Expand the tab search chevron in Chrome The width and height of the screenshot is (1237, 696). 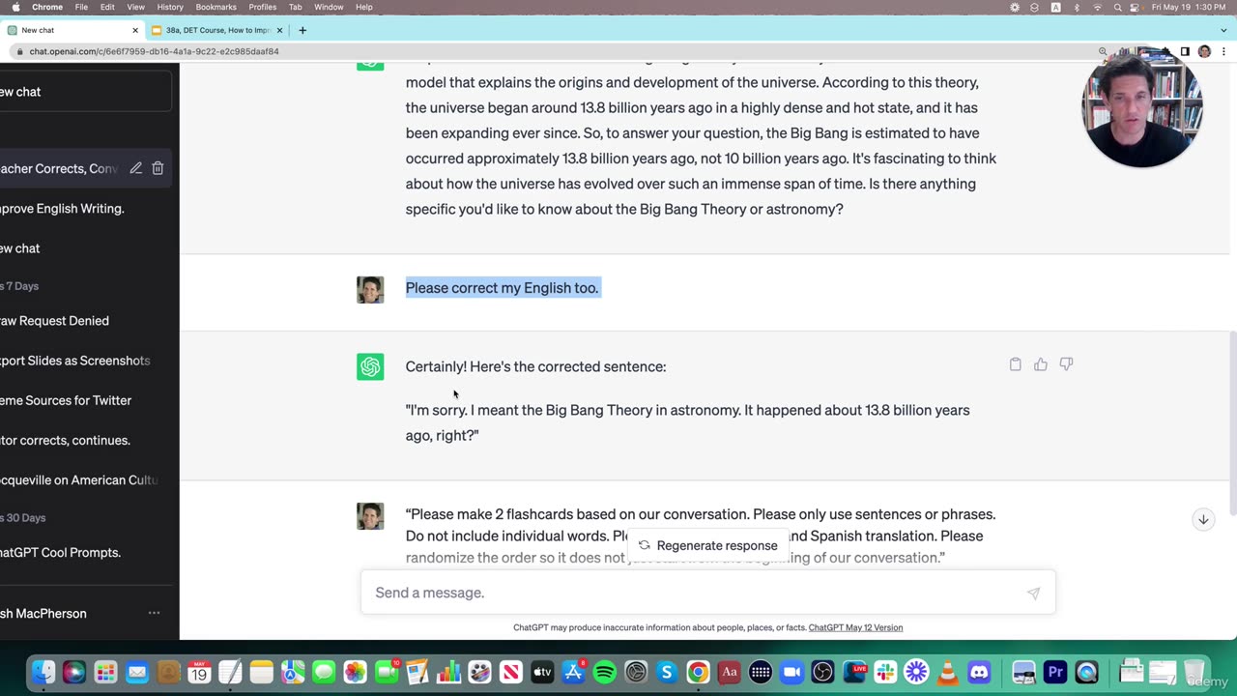1222,30
